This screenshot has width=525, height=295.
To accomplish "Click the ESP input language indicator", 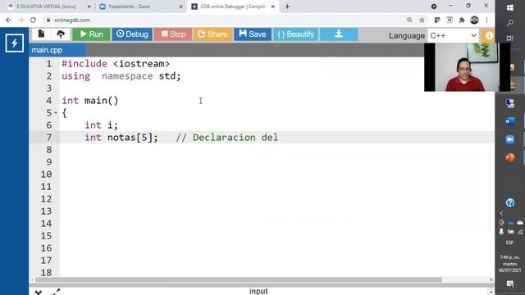I will (509, 243).
